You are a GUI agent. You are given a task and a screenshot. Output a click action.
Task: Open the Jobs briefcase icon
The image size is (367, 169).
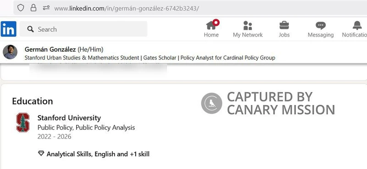284,25
